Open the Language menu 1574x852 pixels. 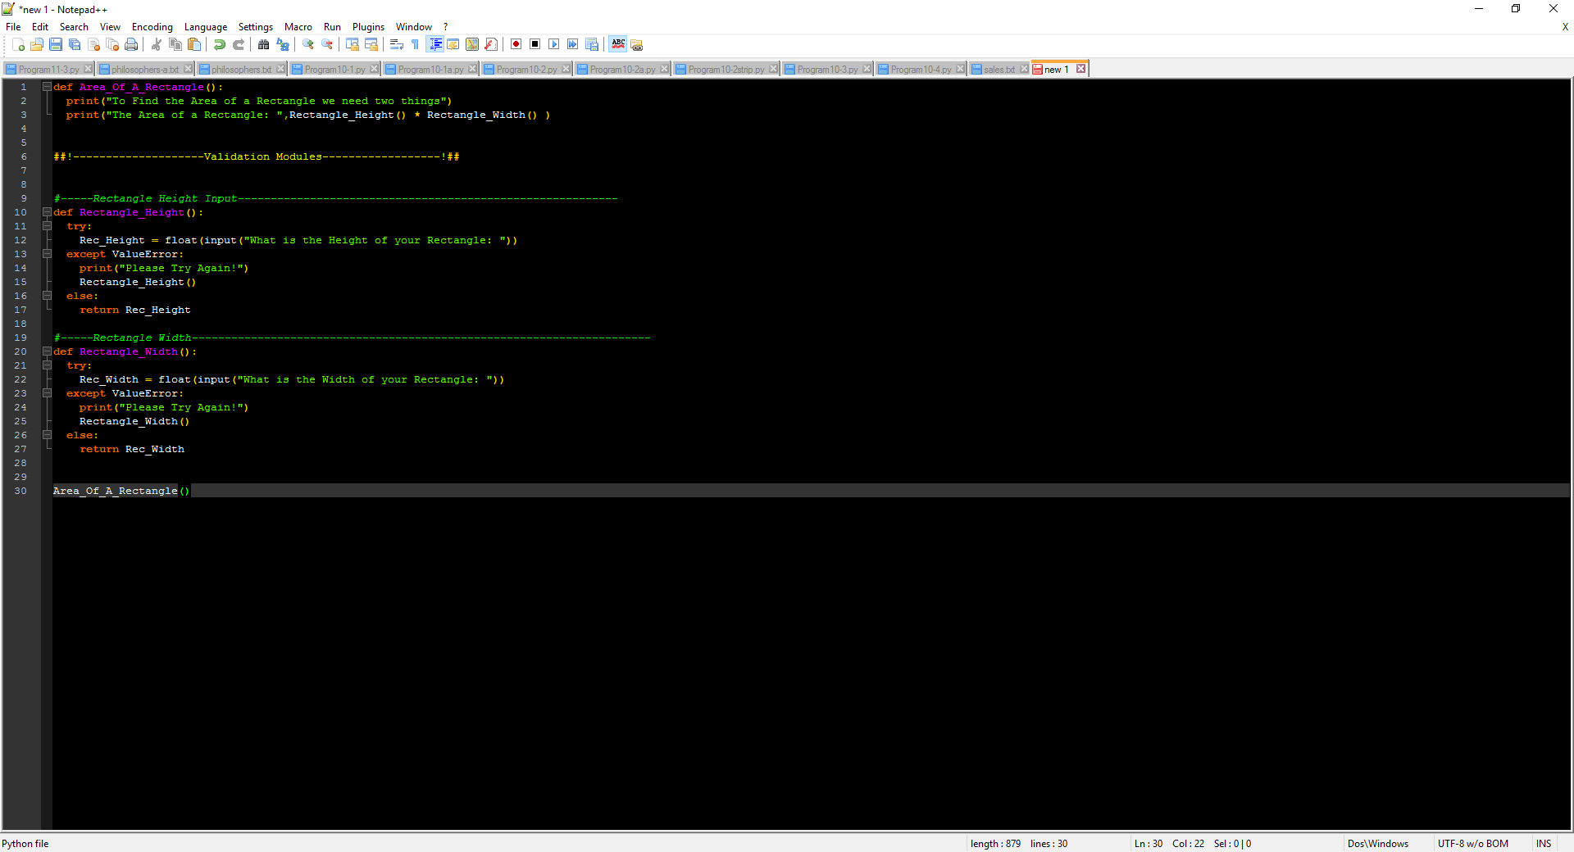[x=205, y=27]
